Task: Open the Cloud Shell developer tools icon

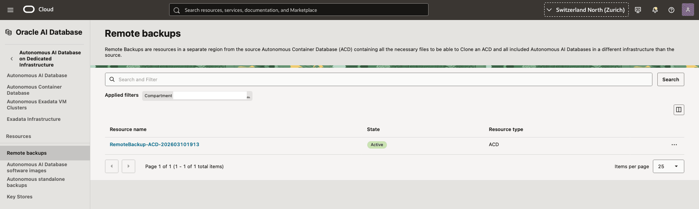Action: (638, 10)
